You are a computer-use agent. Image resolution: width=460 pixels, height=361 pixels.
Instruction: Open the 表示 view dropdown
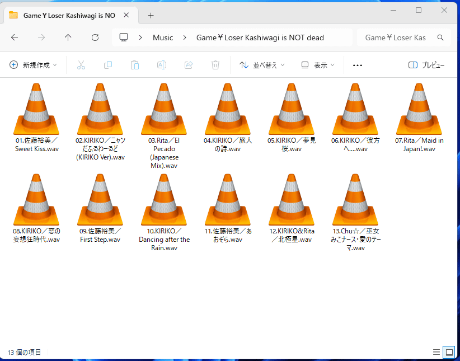[x=318, y=65]
